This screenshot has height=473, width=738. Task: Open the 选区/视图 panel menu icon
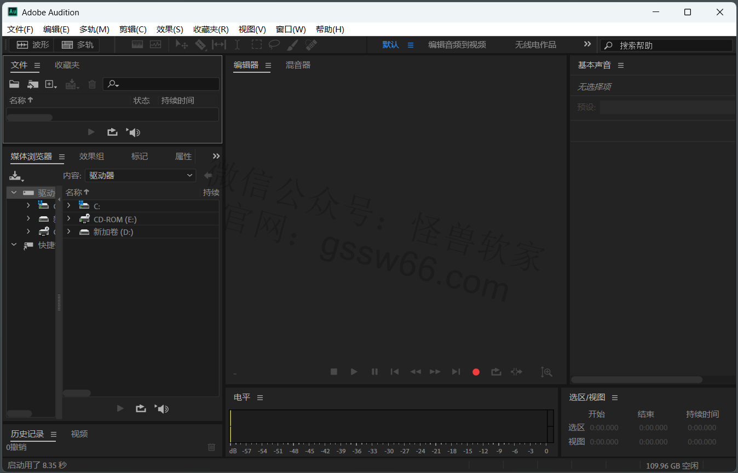(615, 397)
